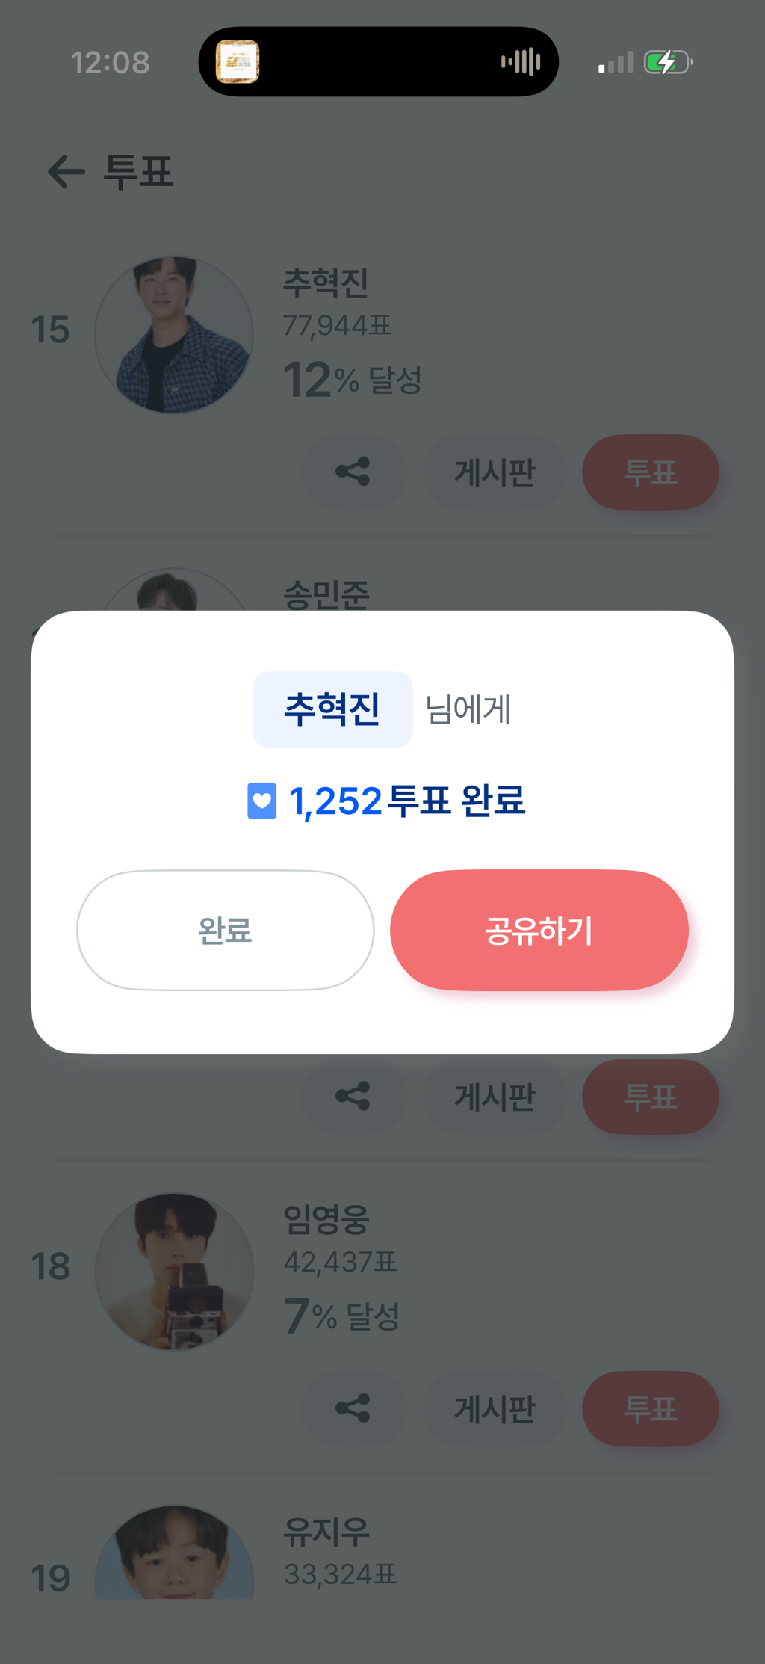Open 추혁진 profile photo
The image size is (765, 1664).
pos(174,335)
